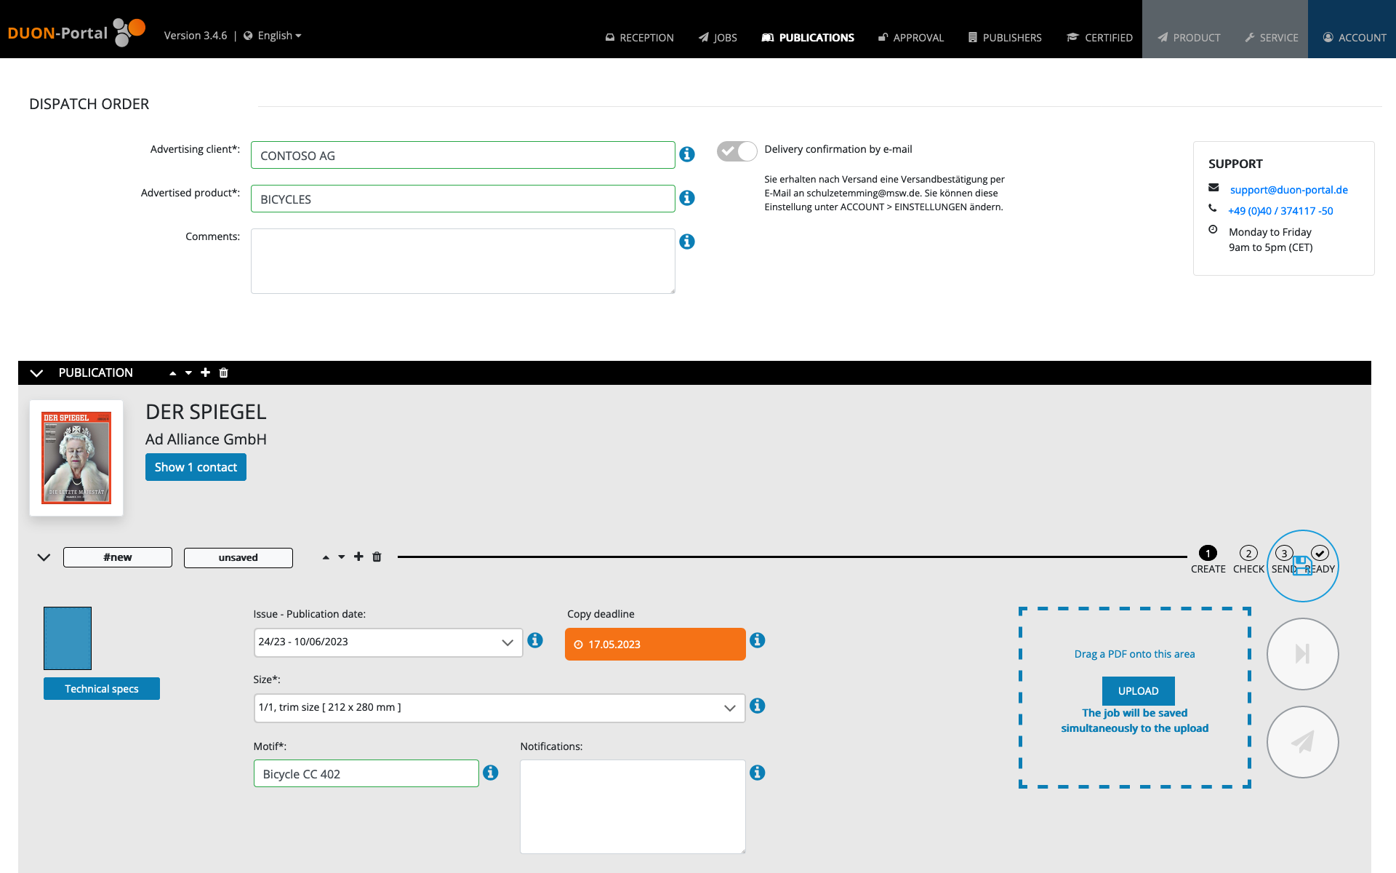Click the 'Ad Alliance GmbH' text
Viewport: 1396px width, 873px height.
pyautogui.click(x=206, y=439)
